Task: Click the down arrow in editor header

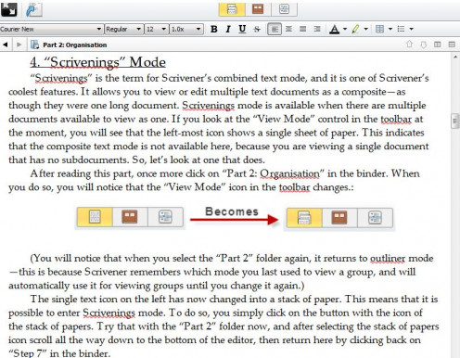Action: coord(423,45)
